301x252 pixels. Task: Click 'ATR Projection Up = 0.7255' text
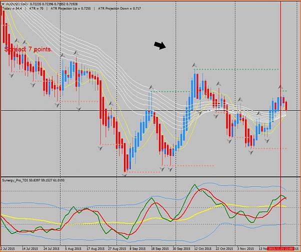(70, 9)
